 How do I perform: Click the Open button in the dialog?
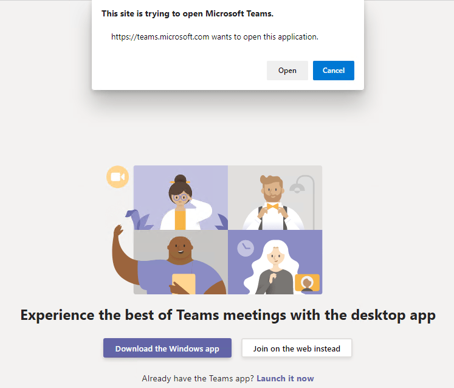(x=287, y=71)
